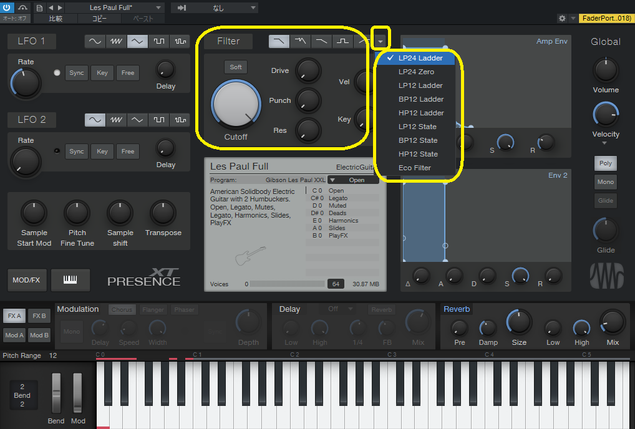Viewport: 635px width, 429px height.
Task: Expand the arrow below Velocity knob
Action: click(604, 143)
